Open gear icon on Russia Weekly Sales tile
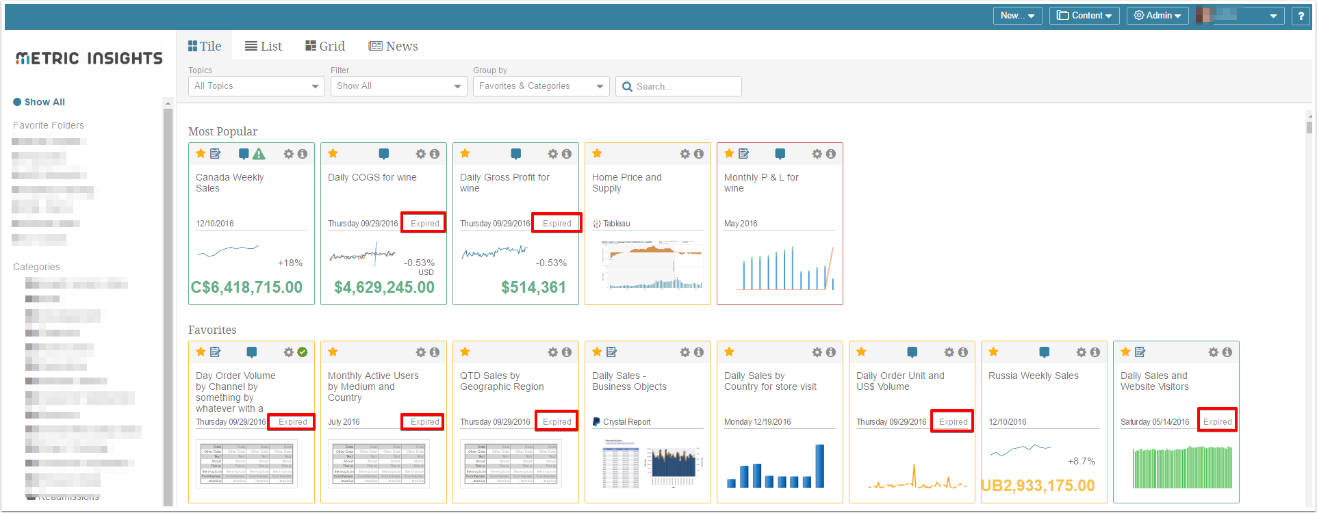This screenshot has width=1317, height=513. click(1082, 352)
